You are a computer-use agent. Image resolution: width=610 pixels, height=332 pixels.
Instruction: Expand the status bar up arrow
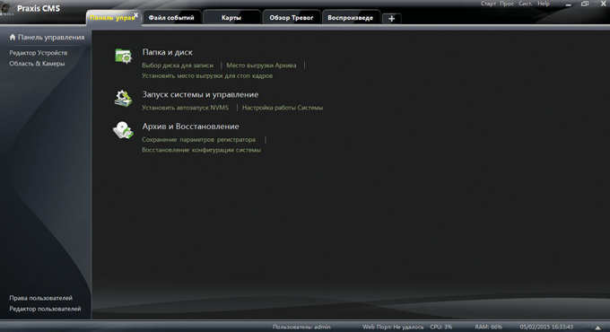coord(598,328)
